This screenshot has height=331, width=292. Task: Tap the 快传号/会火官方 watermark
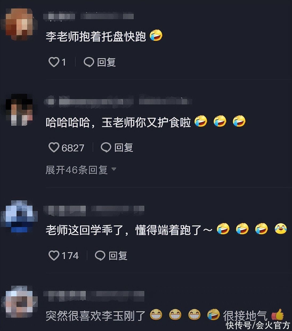[258, 325]
